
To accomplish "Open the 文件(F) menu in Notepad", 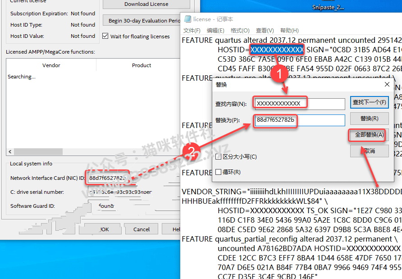I will (x=192, y=31).
